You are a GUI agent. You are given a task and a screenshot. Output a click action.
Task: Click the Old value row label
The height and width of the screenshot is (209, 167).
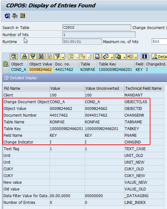pyautogui.click(x=11, y=189)
